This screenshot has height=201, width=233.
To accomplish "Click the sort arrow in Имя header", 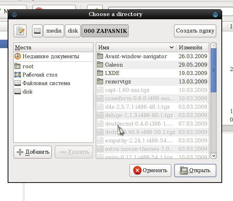I will click(172, 47).
